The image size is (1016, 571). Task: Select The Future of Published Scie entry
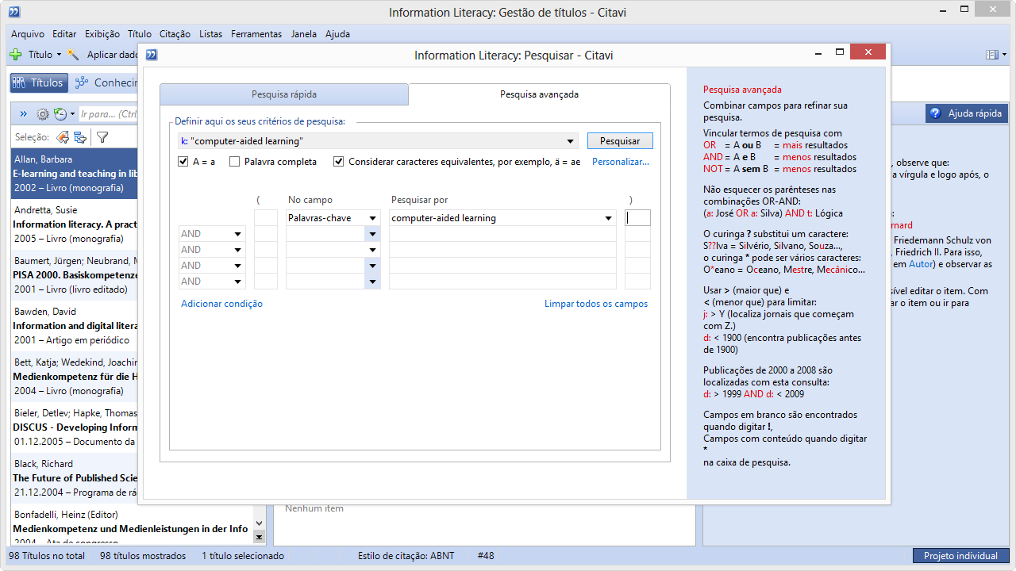click(75, 478)
